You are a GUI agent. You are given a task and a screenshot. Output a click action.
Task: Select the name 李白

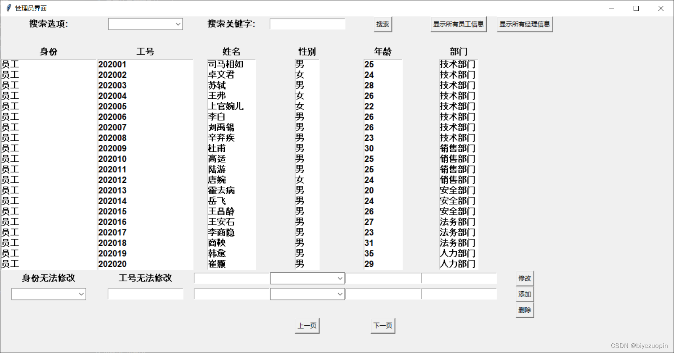point(217,117)
